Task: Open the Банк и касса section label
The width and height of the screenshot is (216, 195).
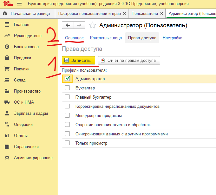Action: pos(26,47)
